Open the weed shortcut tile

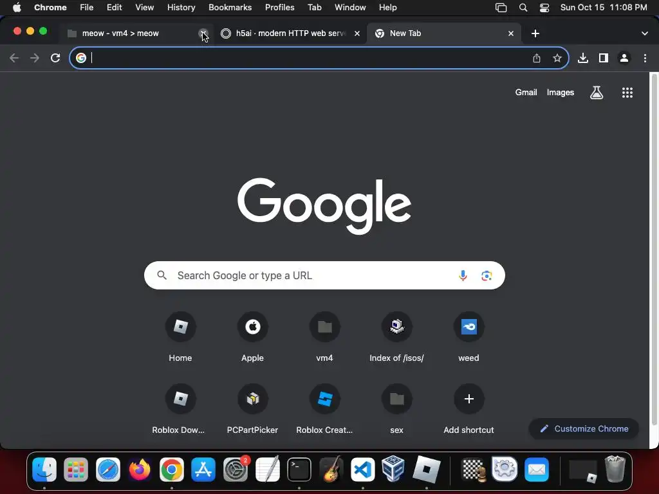click(x=469, y=337)
